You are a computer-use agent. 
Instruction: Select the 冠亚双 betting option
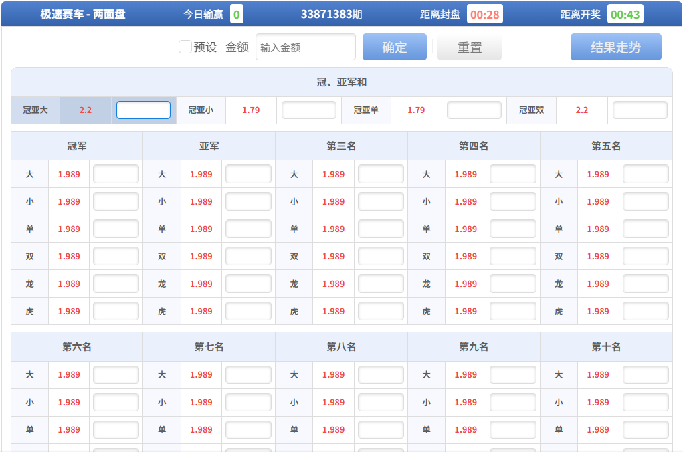coord(531,110)
